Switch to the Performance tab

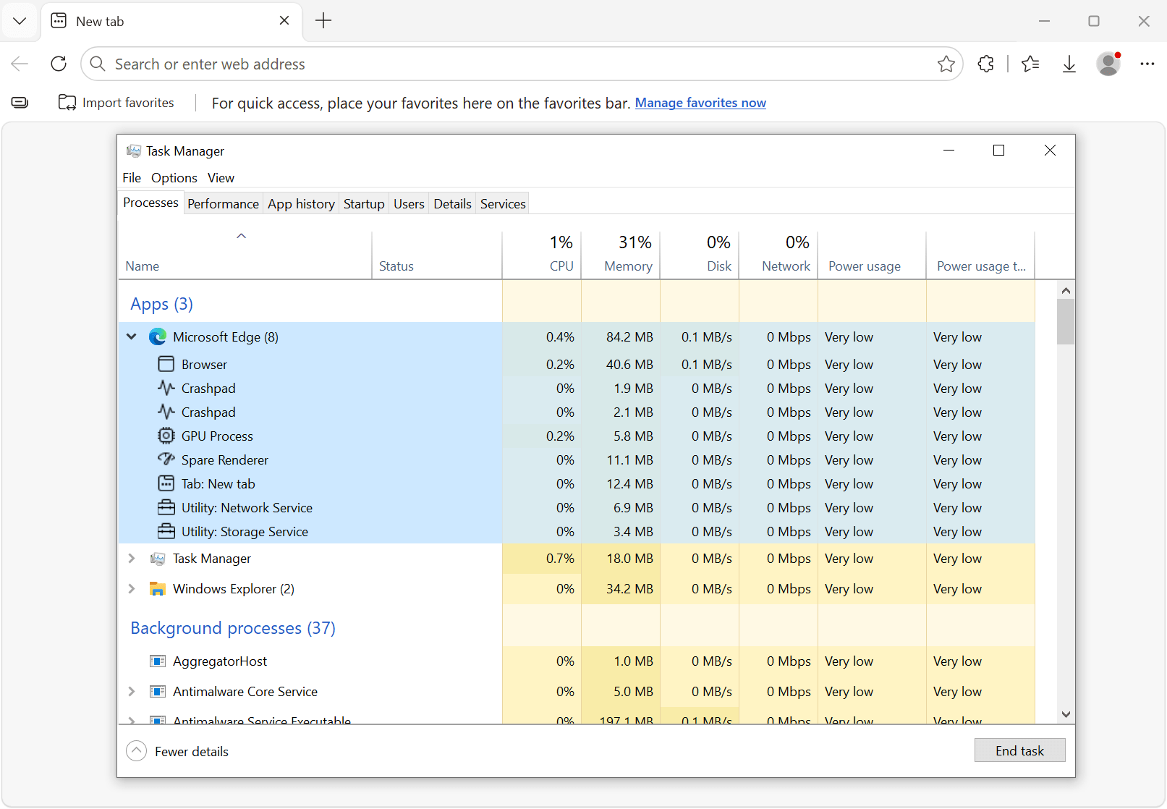coord(223,203)
